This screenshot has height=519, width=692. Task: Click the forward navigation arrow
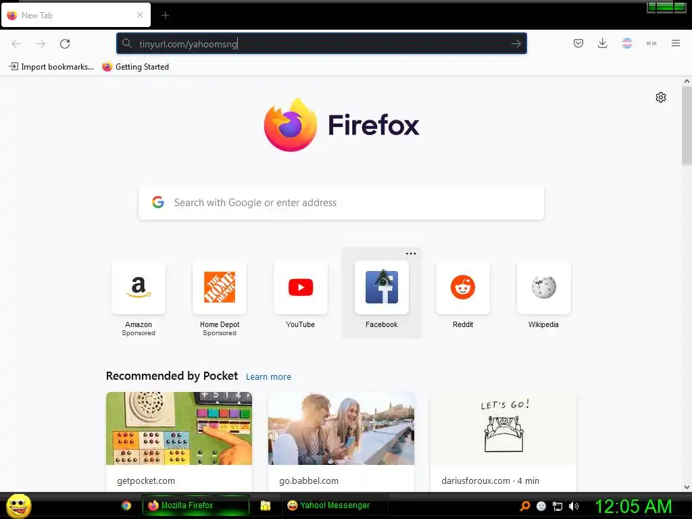[41, 44]
